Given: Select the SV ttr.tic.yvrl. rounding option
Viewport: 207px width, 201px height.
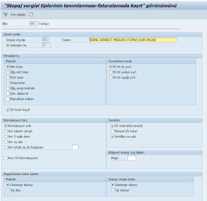Looking at the screenshot, I should [x=110, y=66].
